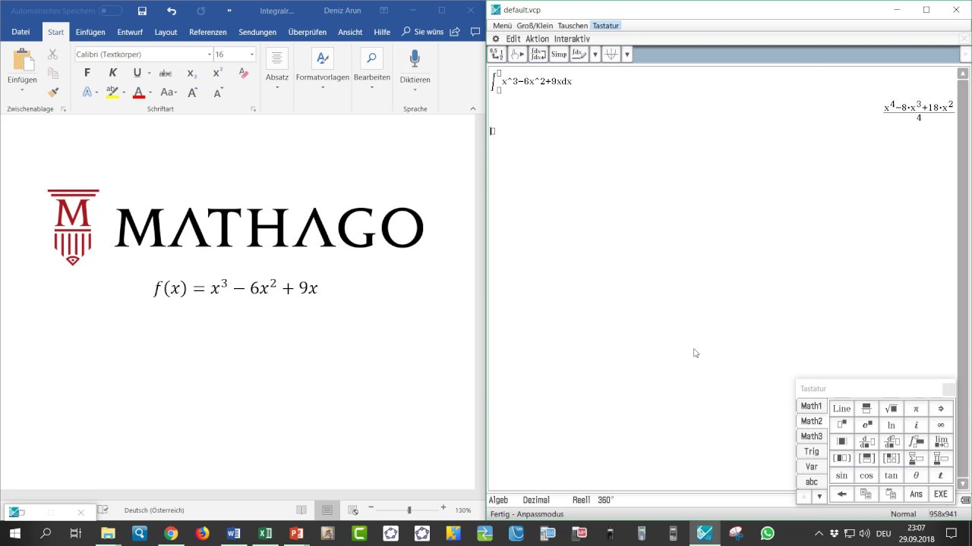Apply bold formatting with the F button

pyautogui.click(x=87, y=73)
